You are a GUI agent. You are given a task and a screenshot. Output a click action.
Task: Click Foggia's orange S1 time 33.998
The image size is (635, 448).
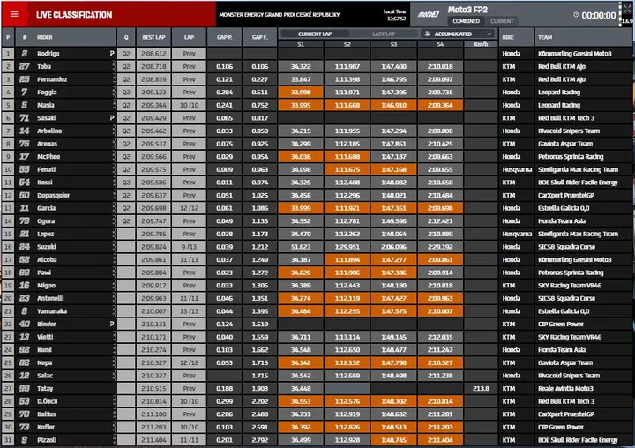pos(301,93)
